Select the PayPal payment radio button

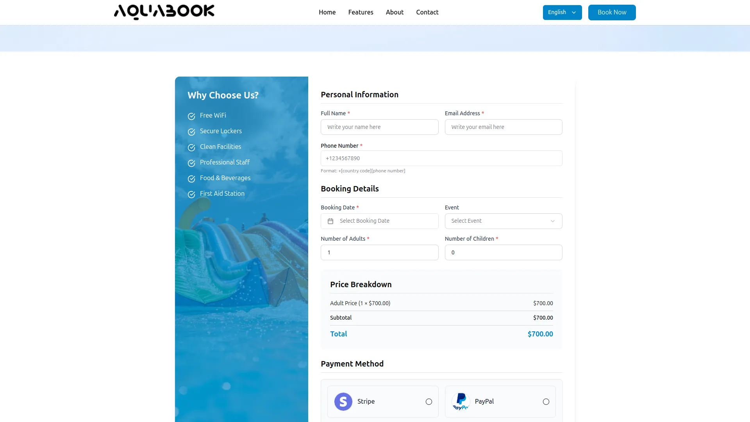[546, 402]
